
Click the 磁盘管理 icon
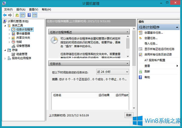[13, 54]
